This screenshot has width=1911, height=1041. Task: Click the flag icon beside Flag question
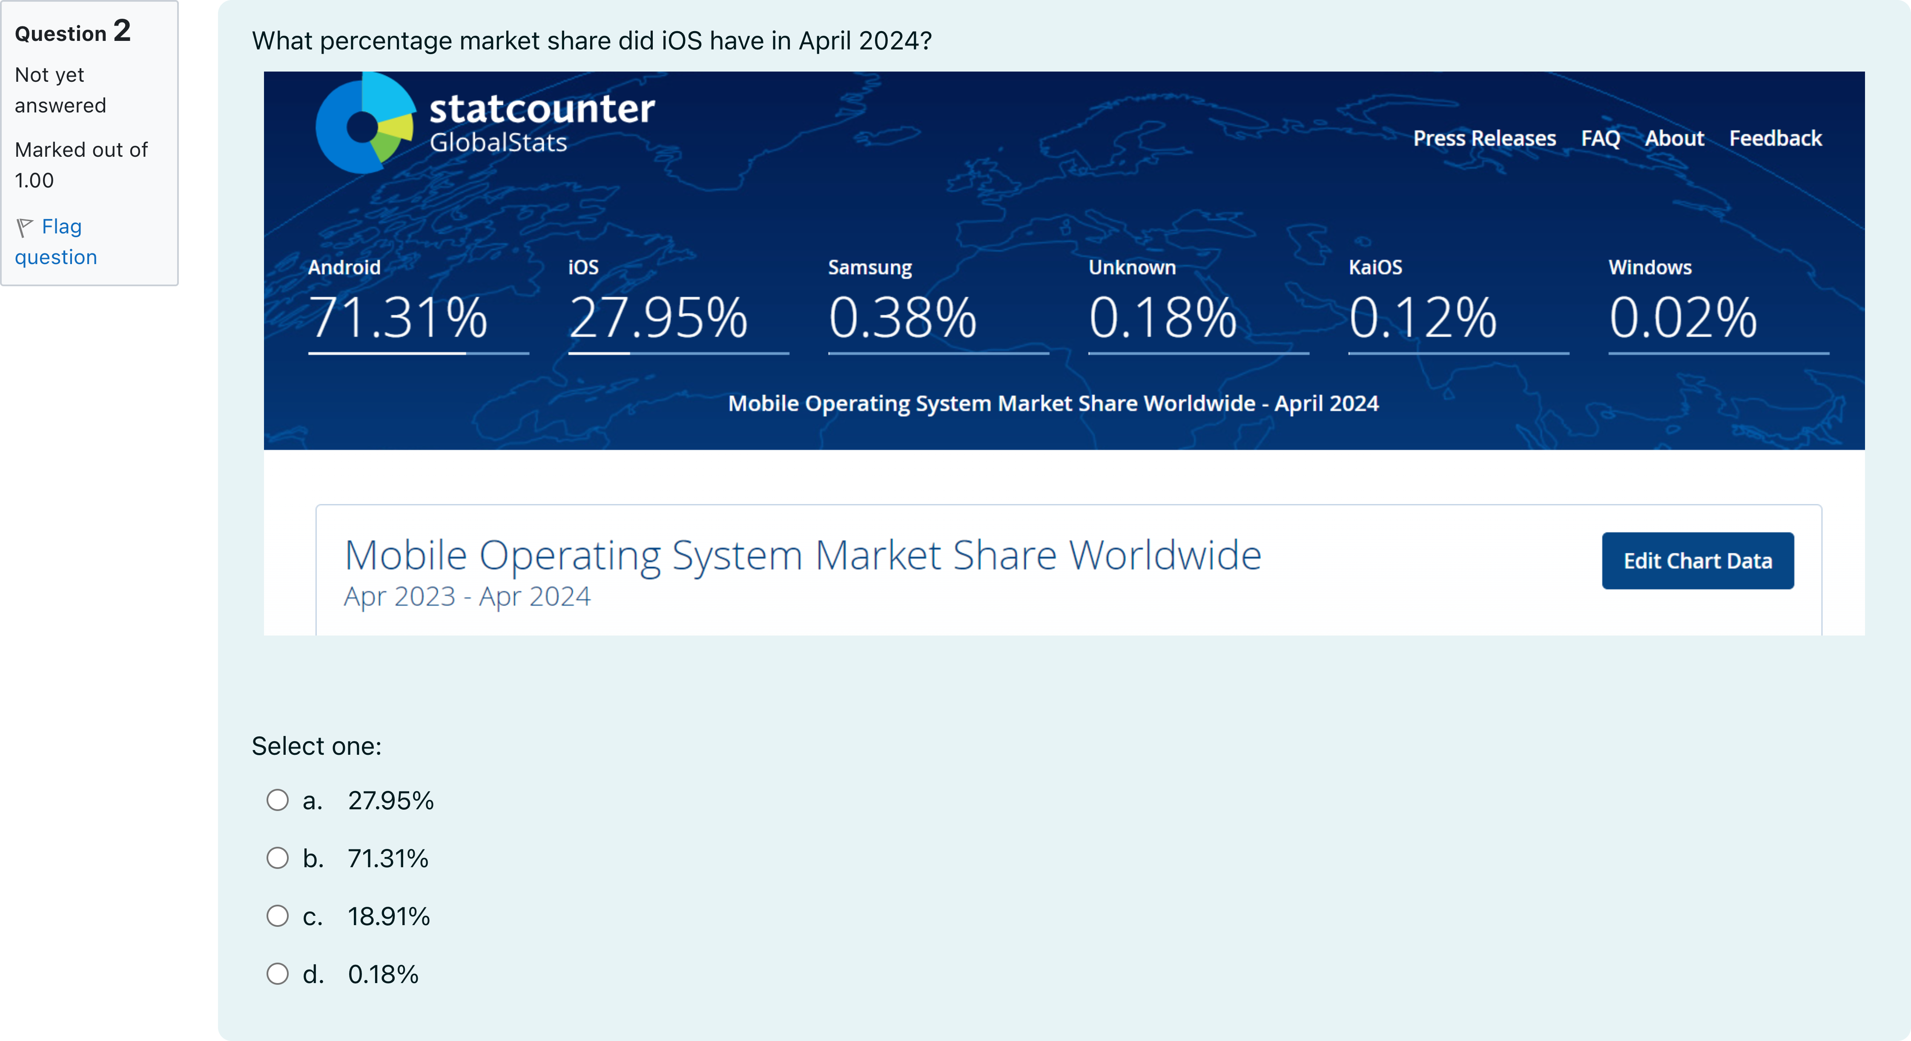click(x=24, y=227)
